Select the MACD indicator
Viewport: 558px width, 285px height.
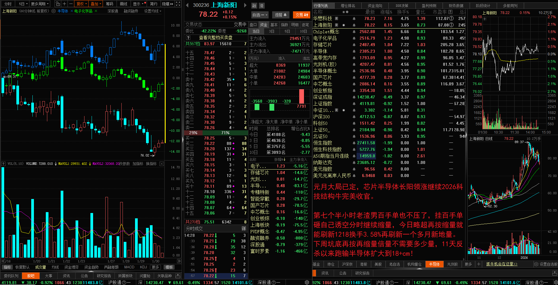click(x=129, y=267)
